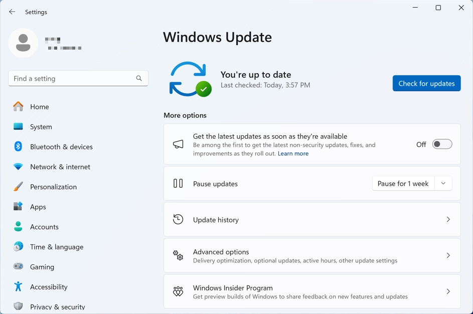473x314 pixels.
Task: Click 'Pause for 1 week'
Action: pos(403,183)
